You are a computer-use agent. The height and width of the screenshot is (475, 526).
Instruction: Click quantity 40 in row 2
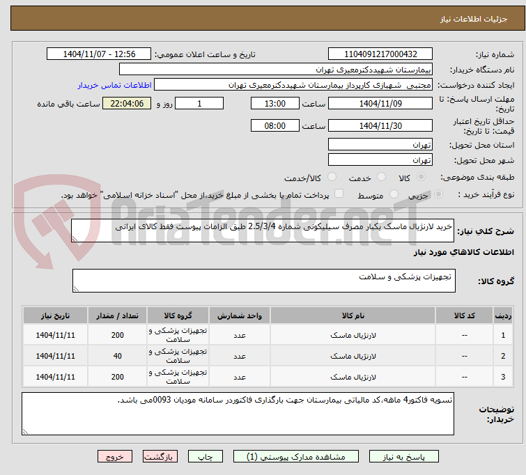pos(118,356)
